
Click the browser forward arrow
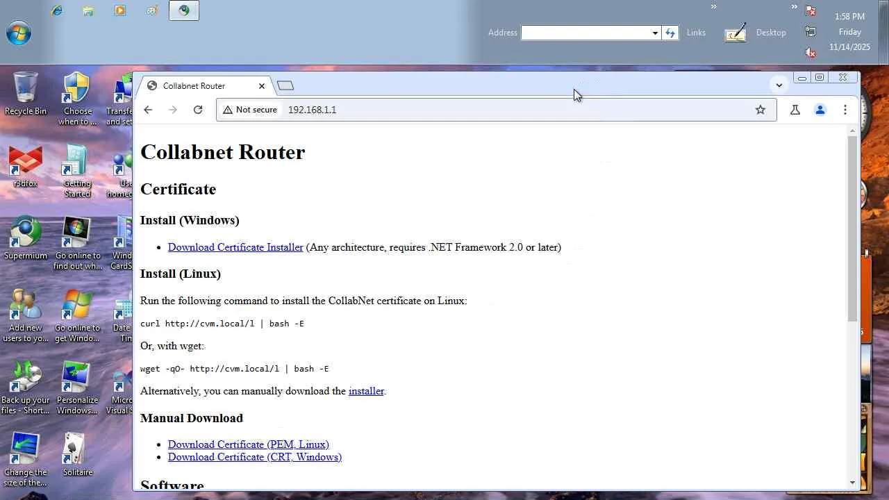173,110
